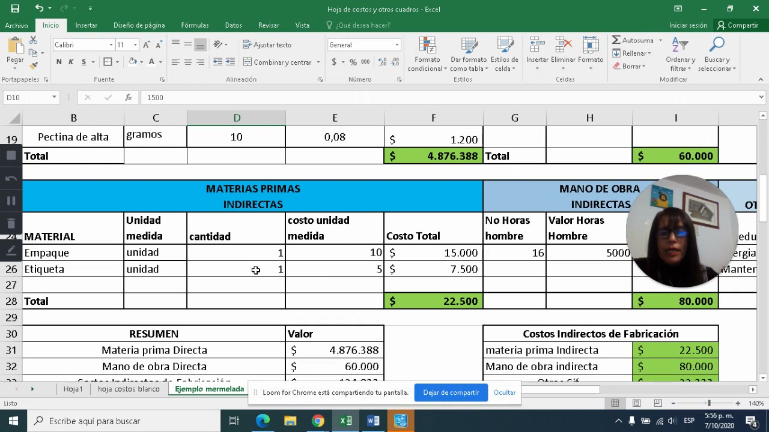The image size is (769, 432).
Task: Open Ordenar y filtrar menu
Action: click(681, 54)
